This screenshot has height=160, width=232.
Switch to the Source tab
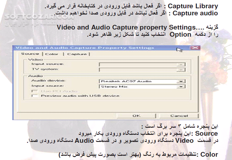click(x=30, y=54)
